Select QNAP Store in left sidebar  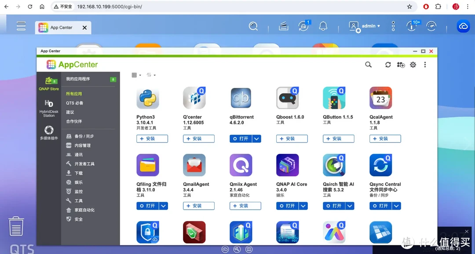pos(49,84)
